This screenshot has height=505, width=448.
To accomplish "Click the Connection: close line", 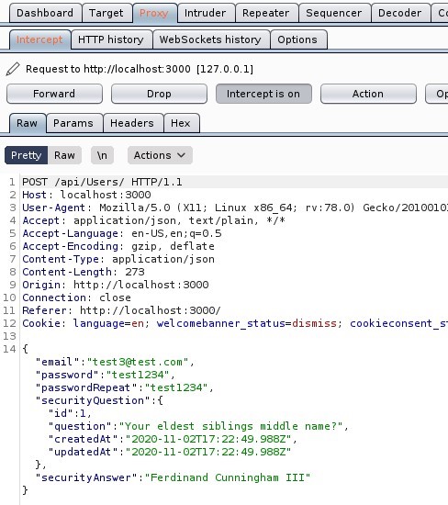I will 76,297.
